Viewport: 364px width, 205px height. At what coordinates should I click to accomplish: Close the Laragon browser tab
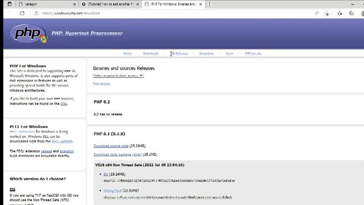pos(75,4)
